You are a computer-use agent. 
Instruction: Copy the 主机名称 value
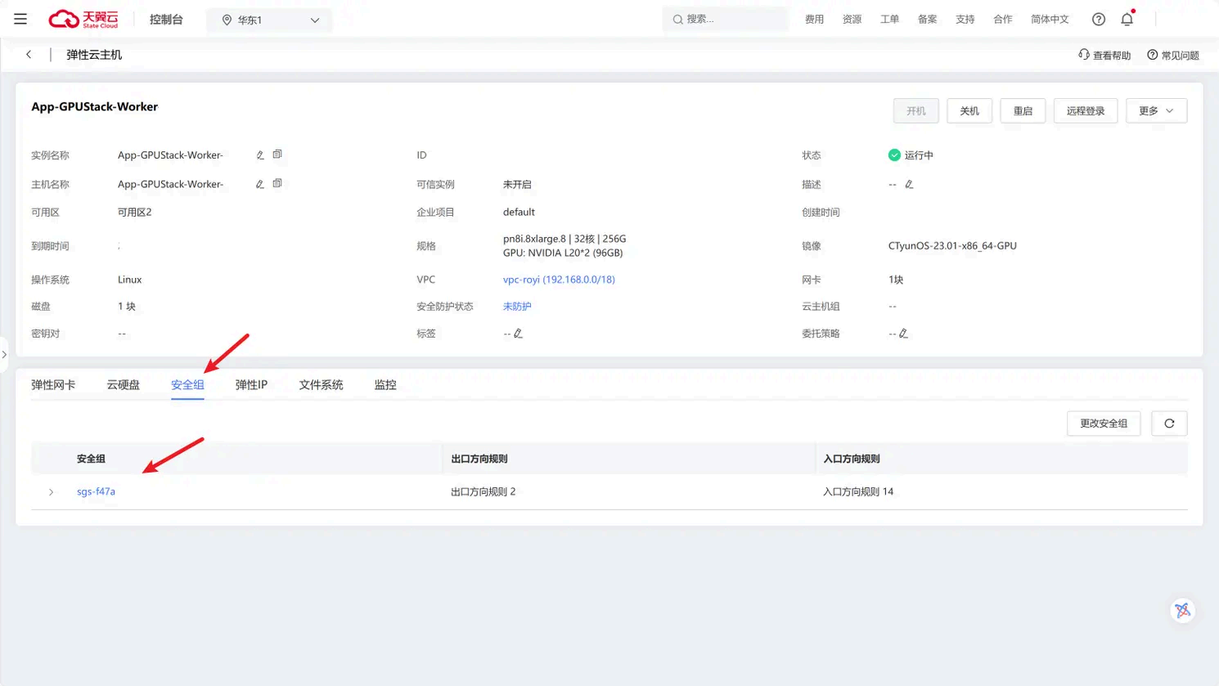277,184
